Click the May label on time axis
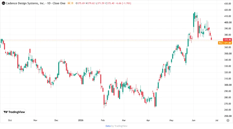Image resolution: width=233 pixels, height=129 pixels. pos(171,120)
